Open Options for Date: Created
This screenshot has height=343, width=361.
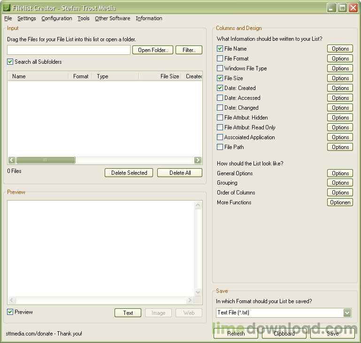click(x=340, y=88)
